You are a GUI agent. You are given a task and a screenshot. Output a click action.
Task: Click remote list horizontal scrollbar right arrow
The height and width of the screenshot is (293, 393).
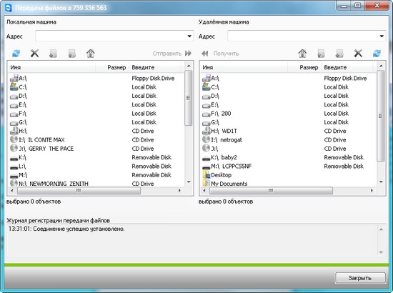(372, 191)
